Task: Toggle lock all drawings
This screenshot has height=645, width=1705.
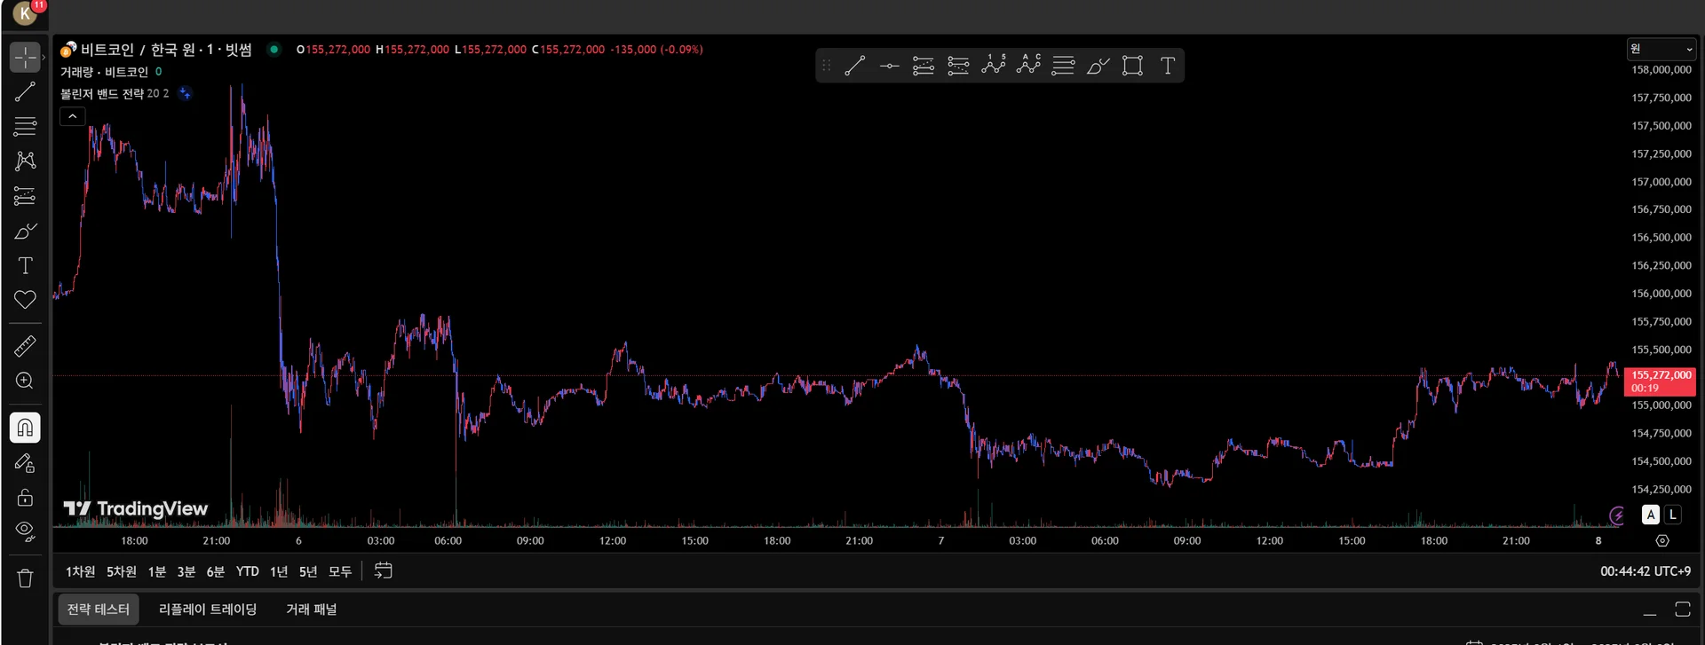Action: pos(25,497)
